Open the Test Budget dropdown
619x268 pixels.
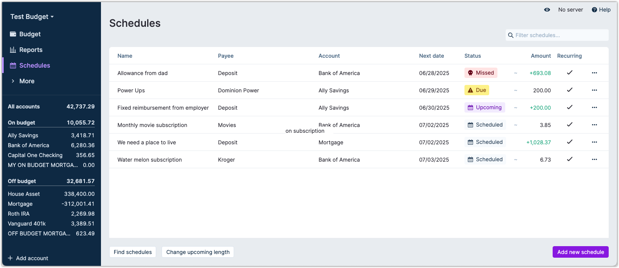coord(32,16)
